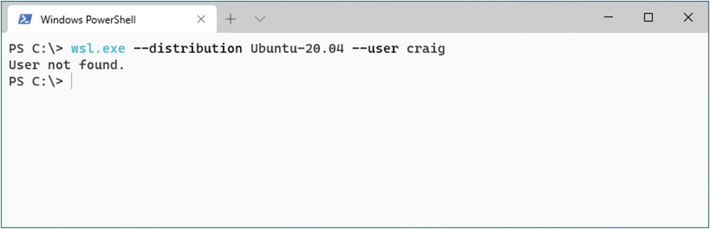Click the word found in error output

101,65
